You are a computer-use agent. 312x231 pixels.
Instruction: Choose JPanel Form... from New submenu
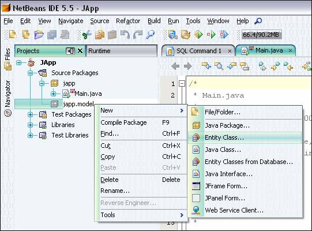[245, 198]
